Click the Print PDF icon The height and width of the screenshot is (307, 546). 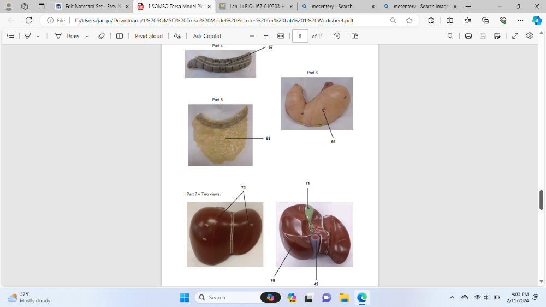click(x=468, y=36)
